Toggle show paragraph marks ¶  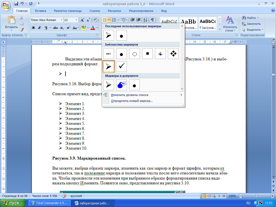(x=153, y=20)
